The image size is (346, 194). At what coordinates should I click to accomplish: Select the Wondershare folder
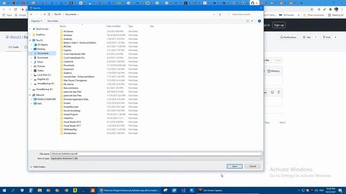tap(70, 133)
